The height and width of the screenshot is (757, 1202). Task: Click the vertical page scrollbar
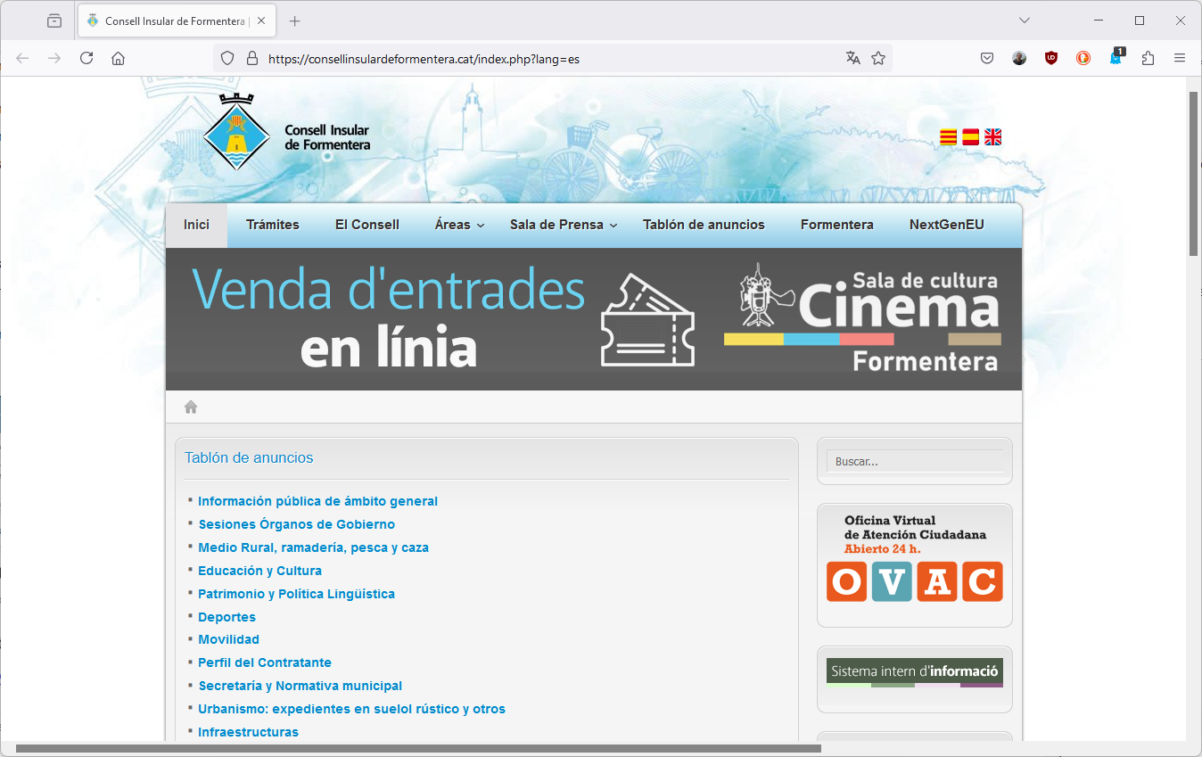click(x=1194, y=174)
